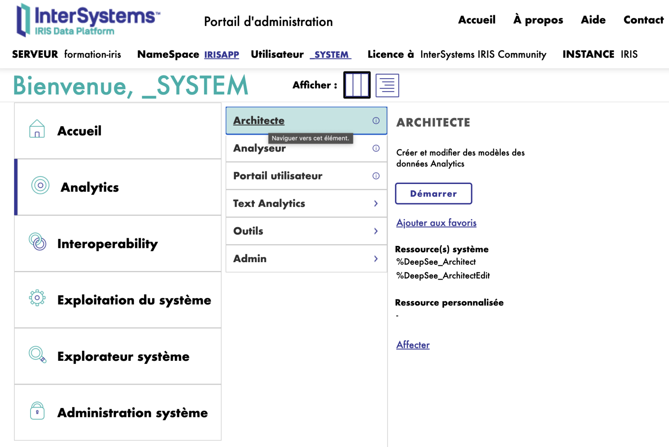The height and width of the screenshot is (447, 669).
Task: Click the Interoperability overlapping circles icon
Action: click(38, 242)
